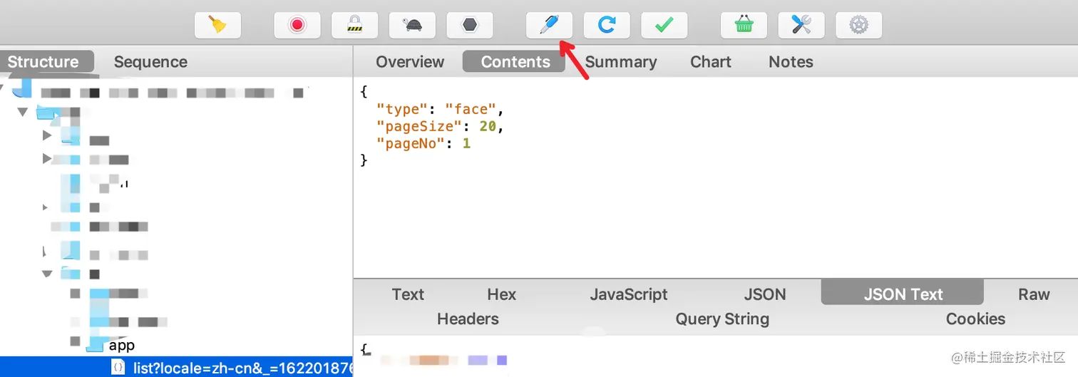Collapse the top expanded host folder
The width and height of the screenshot is (1078, 377).
click(23, 112)
